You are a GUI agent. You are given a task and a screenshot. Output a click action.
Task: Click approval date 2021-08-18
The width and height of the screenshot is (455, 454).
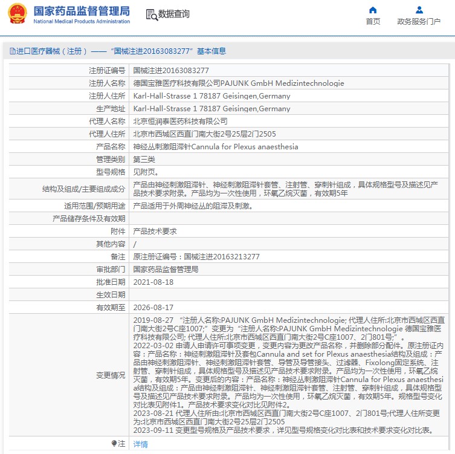click(x=153, y=282)
